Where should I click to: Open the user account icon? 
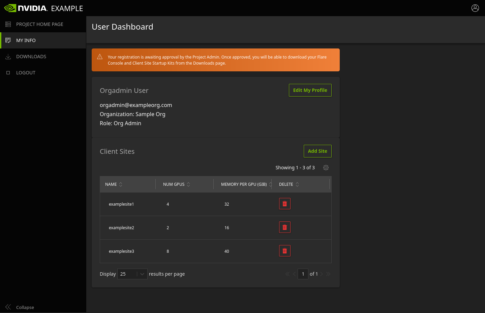coord(475,8)
